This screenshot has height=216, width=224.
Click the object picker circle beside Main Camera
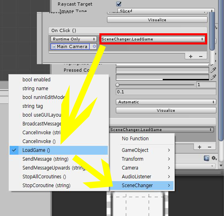[x=94, y=46]
